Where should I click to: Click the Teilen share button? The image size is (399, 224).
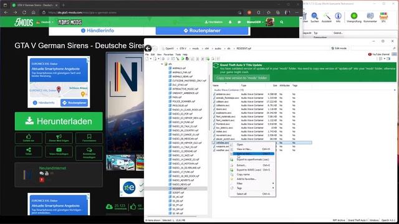(x=29, y=151)
